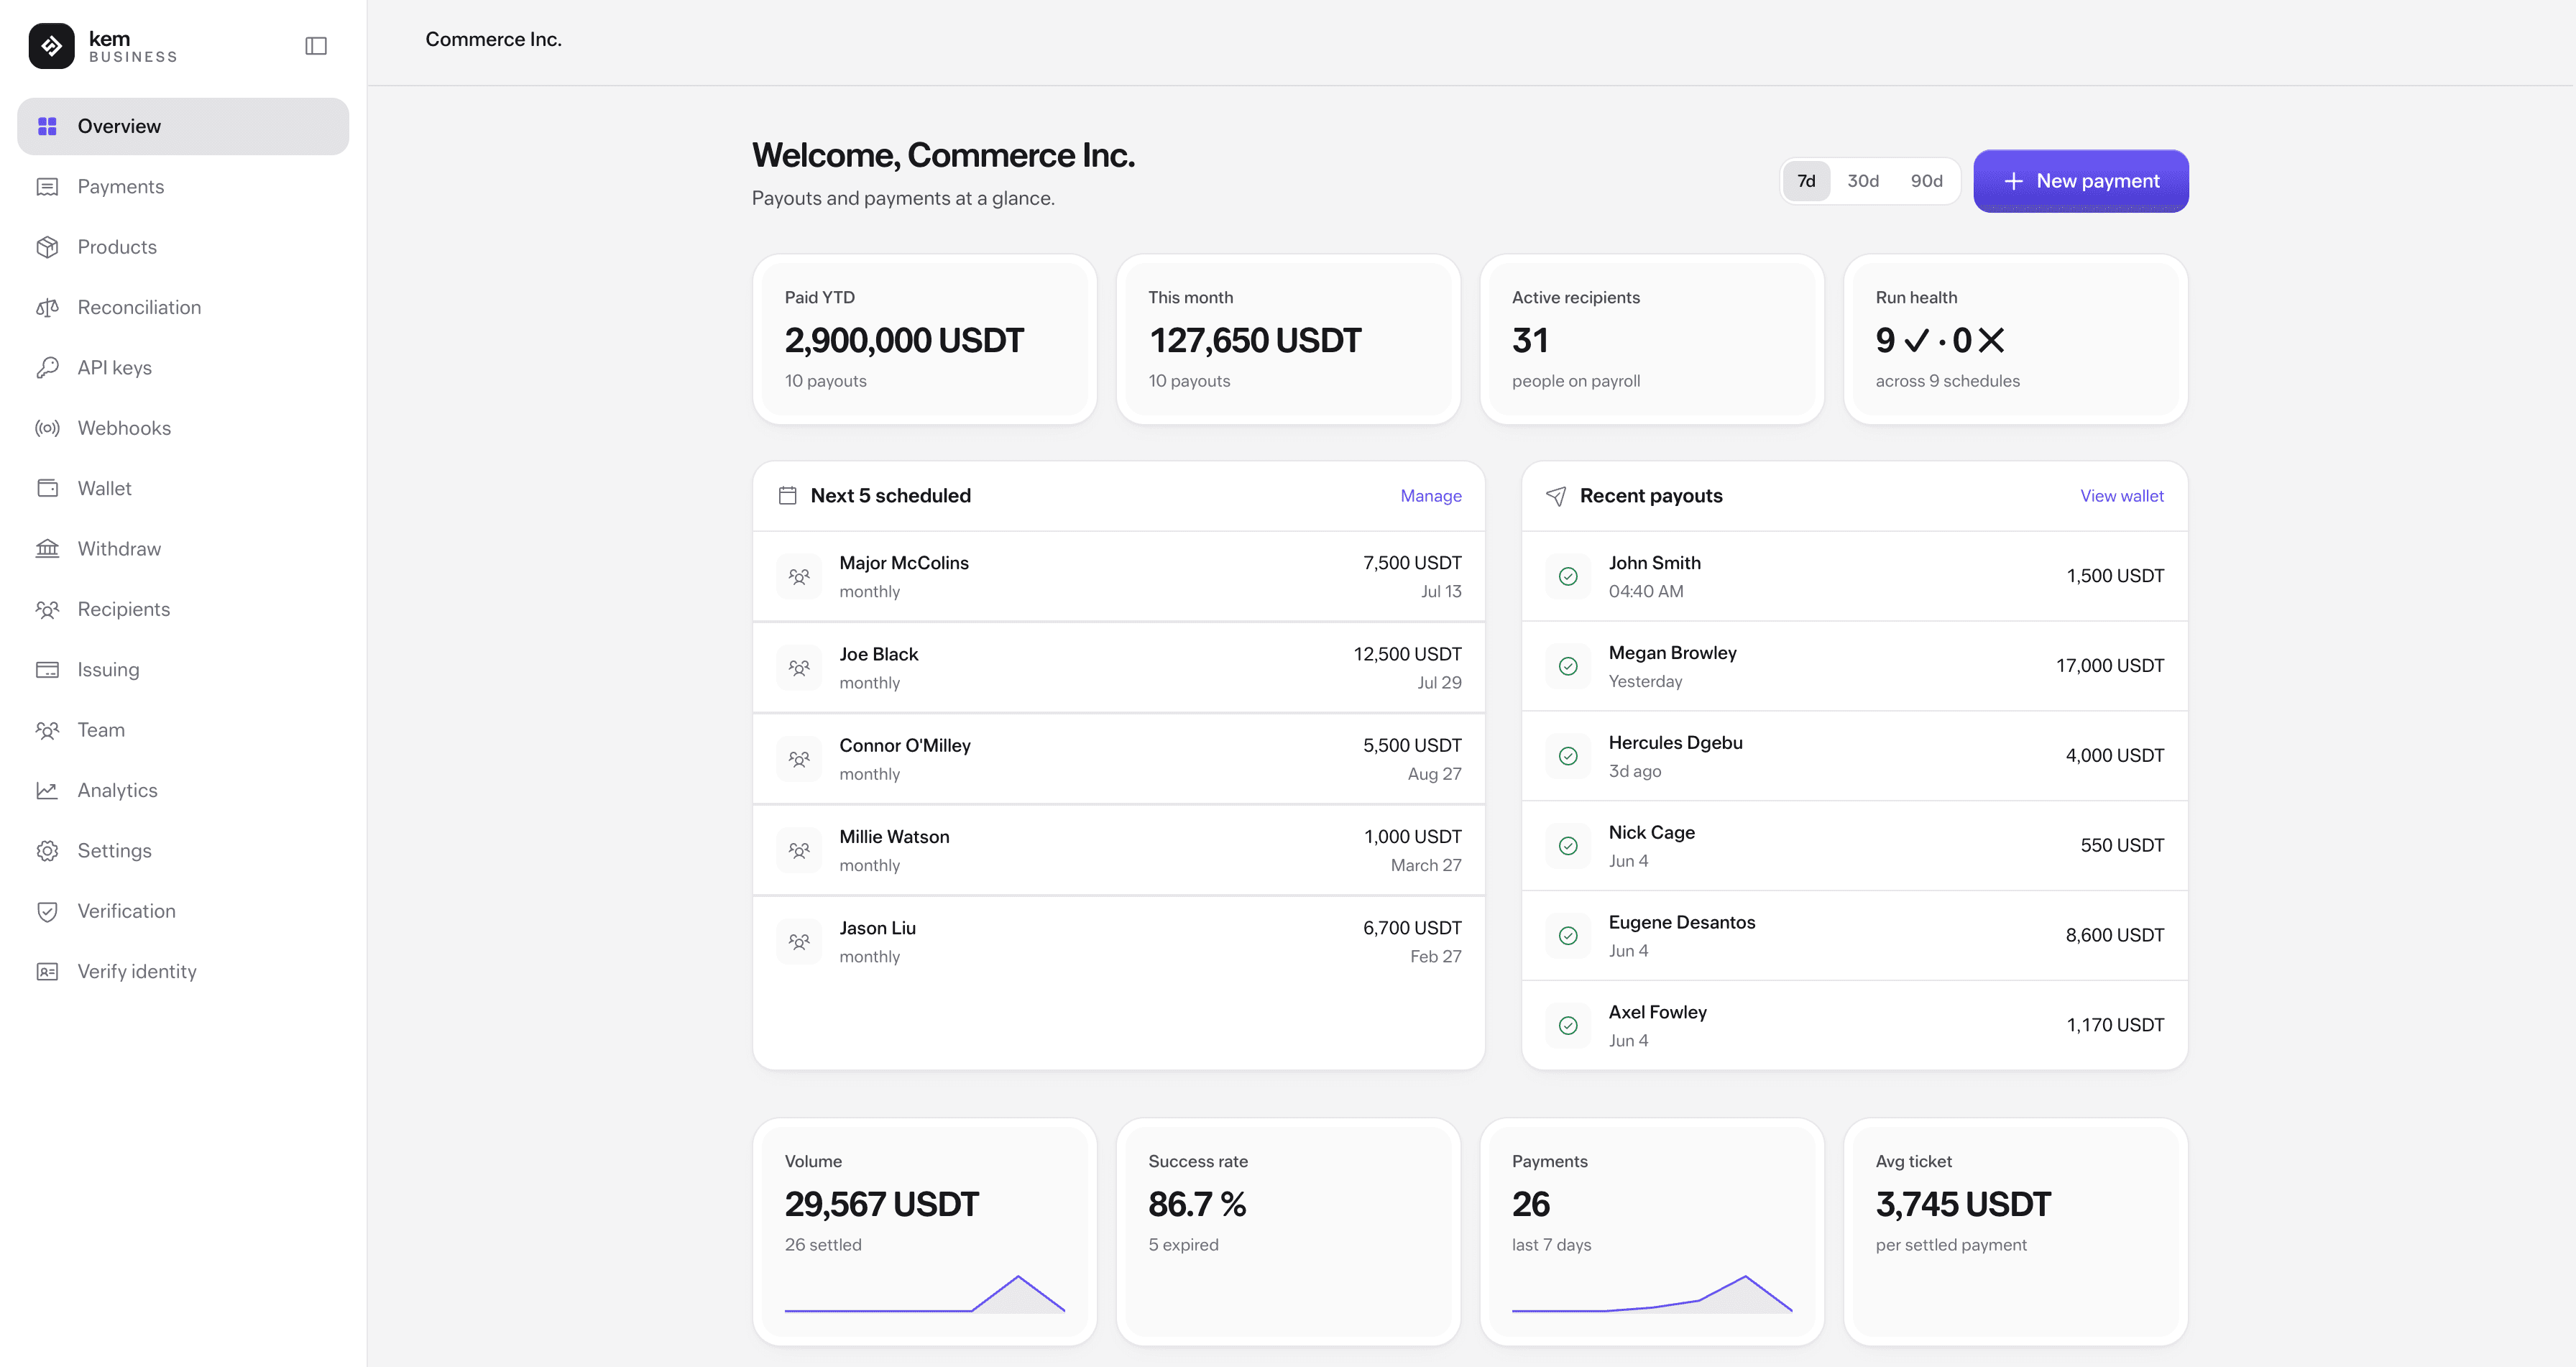The width and height of the screenshot is (2576, 1367).
Task: Click the Success rate 86.7 % value
Action: [1197, 1204]
